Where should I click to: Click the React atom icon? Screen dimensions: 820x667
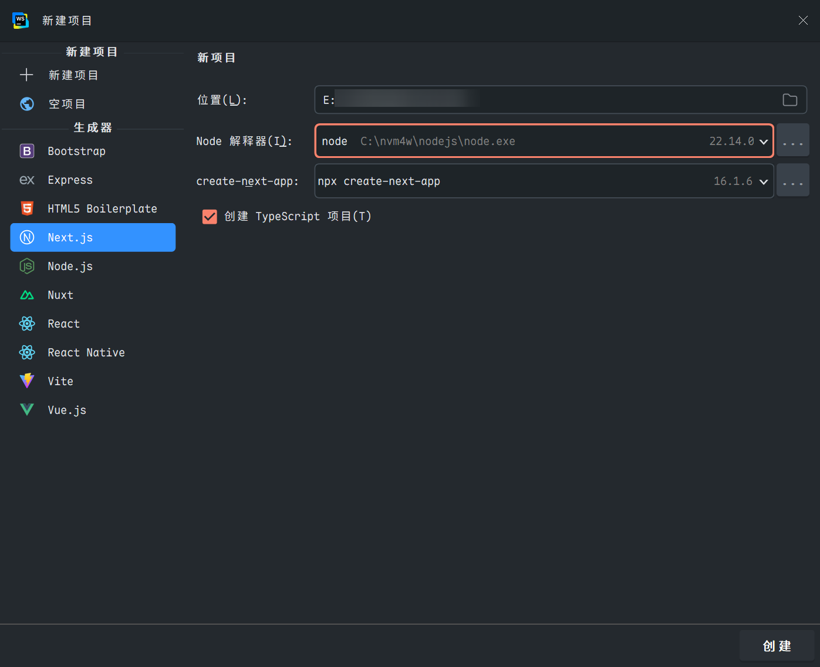coord(27,324)
